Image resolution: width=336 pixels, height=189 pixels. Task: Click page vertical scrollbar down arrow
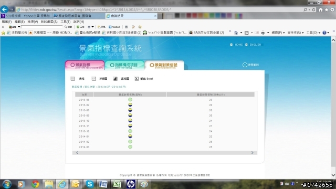click(333, 175)
